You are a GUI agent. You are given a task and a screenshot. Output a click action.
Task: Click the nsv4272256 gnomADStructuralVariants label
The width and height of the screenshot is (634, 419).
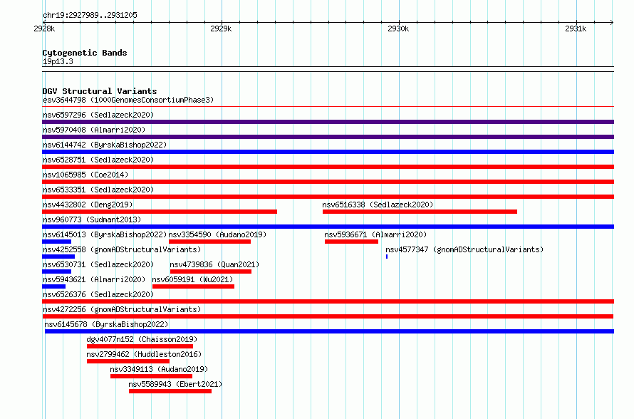[x=122, y=309]
